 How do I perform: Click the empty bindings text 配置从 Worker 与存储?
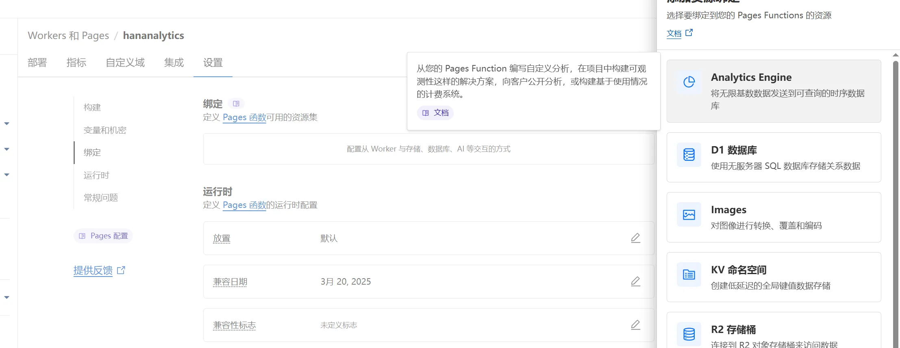coord(428,149)
